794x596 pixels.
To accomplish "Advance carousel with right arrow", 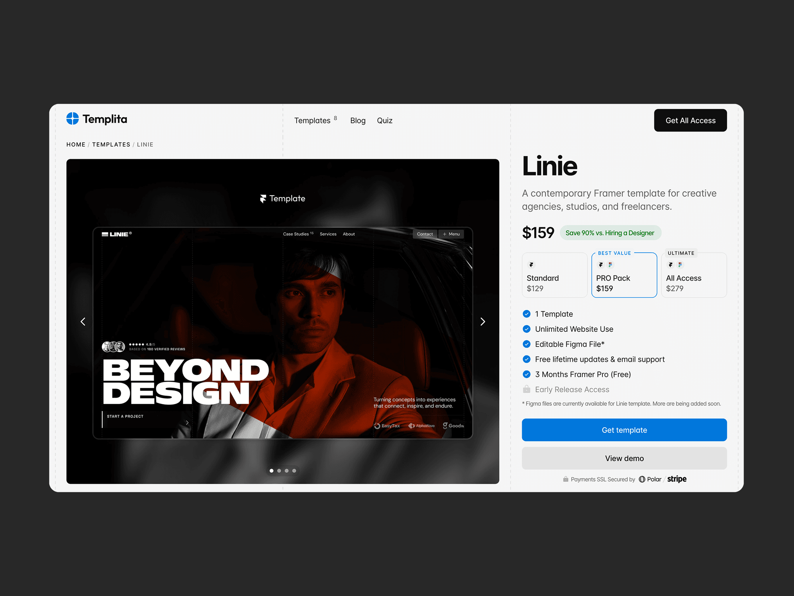I will point(483,322).
